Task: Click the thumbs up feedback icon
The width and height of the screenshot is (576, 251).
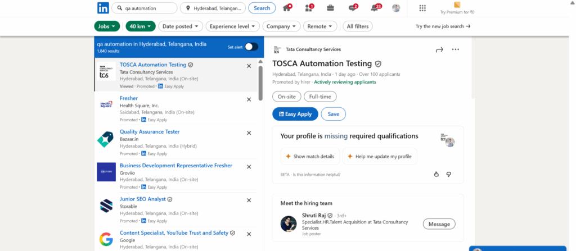Action: tap(436, 174)
